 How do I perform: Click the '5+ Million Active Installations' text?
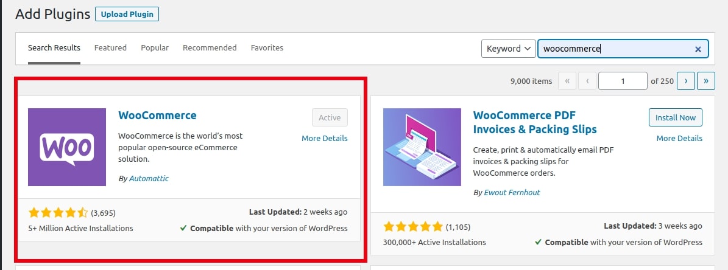pos(81,228)
